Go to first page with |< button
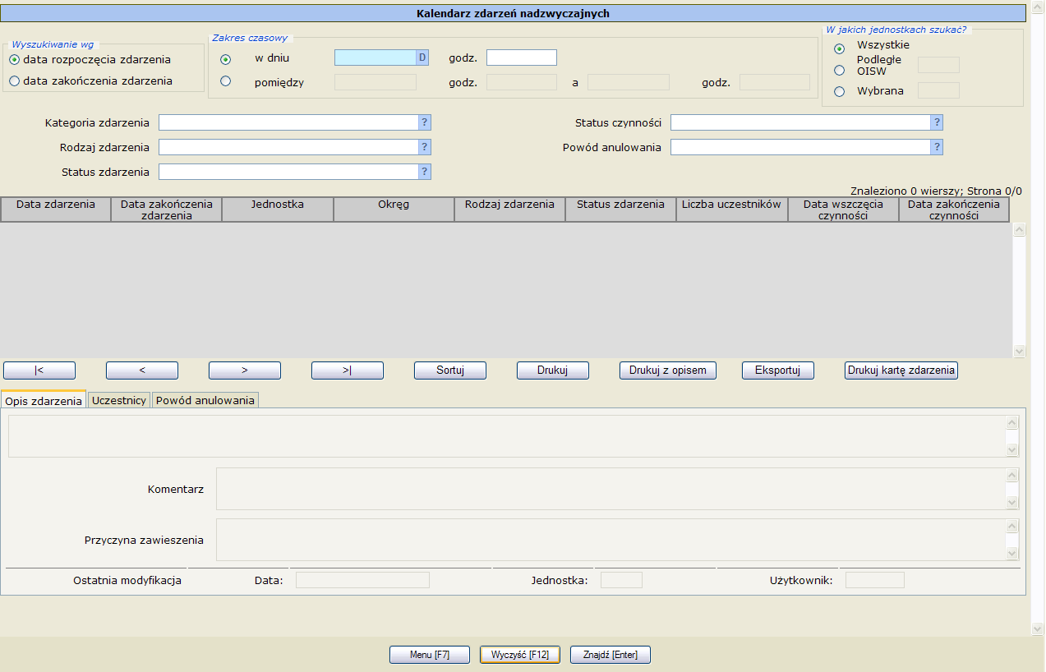This screenshot has width=1046, height=672. pyautogui.click(x=39, y=371)
